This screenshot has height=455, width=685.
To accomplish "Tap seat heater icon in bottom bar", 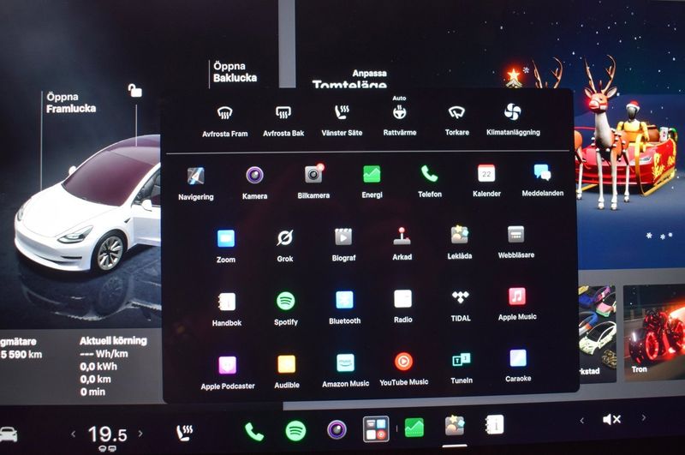I will pos(184,432).
